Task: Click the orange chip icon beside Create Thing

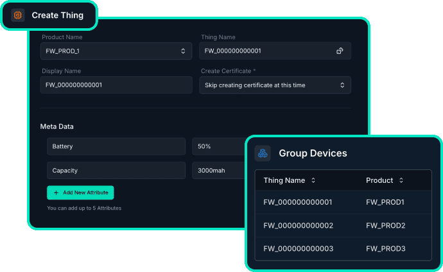Action: (x=18, y=15)
